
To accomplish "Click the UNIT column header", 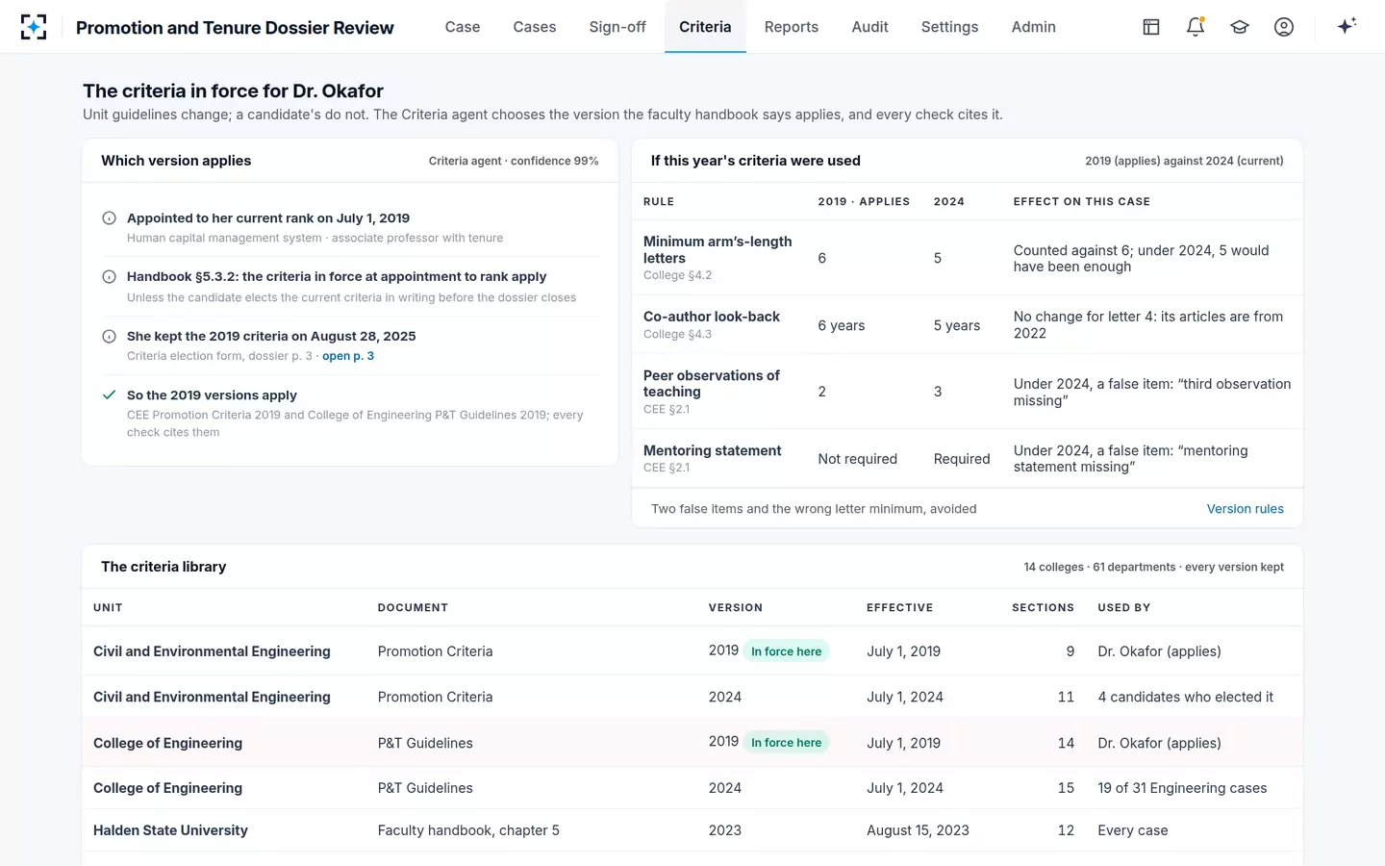I will click(x=108, y=608).
